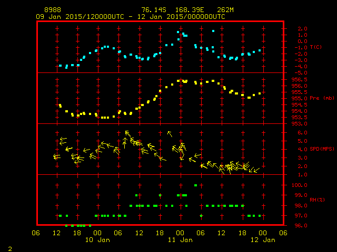Click the -5.0 temperature tick label

coord(301,73)
